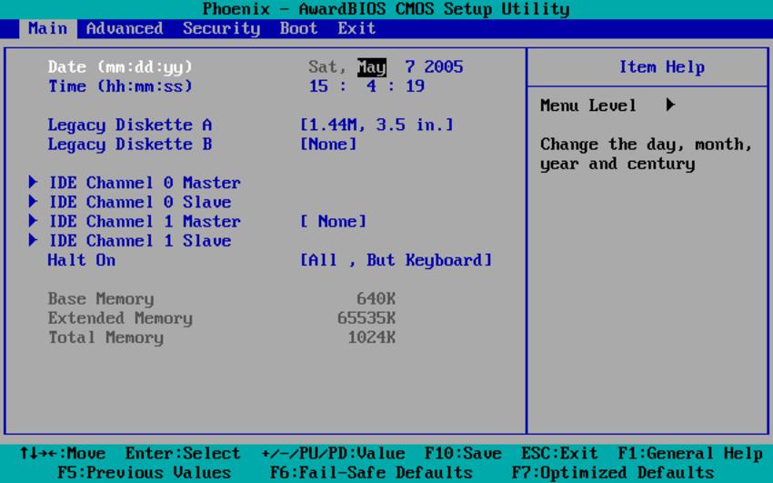
Task: Change Legacy Diskette B [None] value
Action: (328, 144)
